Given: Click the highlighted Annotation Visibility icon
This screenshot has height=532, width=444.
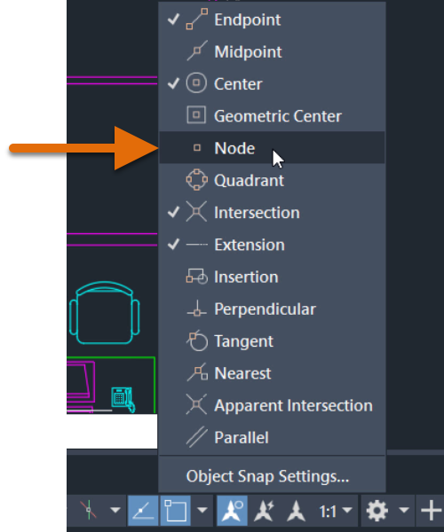Looking at the screenshot, I should coord(233,511).
